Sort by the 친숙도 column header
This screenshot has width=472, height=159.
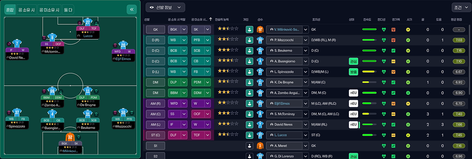pyautogui.click(x=367, y=19)
